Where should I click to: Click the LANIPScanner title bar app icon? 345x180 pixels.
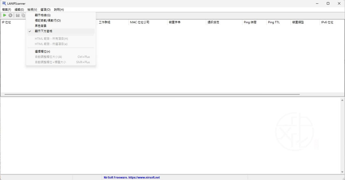4,3
